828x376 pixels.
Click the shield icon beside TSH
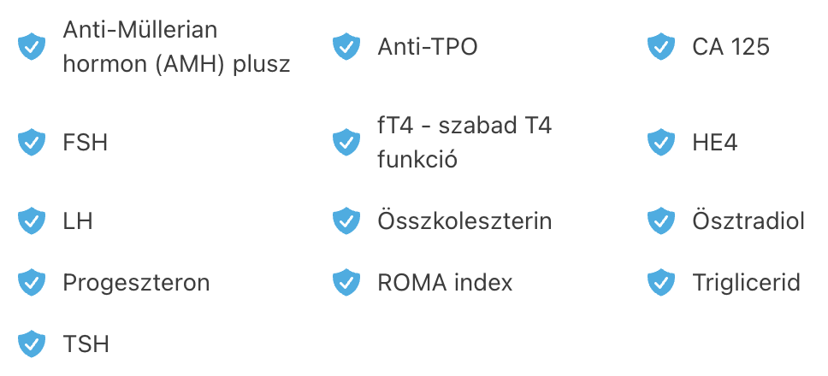coord(32,344)
